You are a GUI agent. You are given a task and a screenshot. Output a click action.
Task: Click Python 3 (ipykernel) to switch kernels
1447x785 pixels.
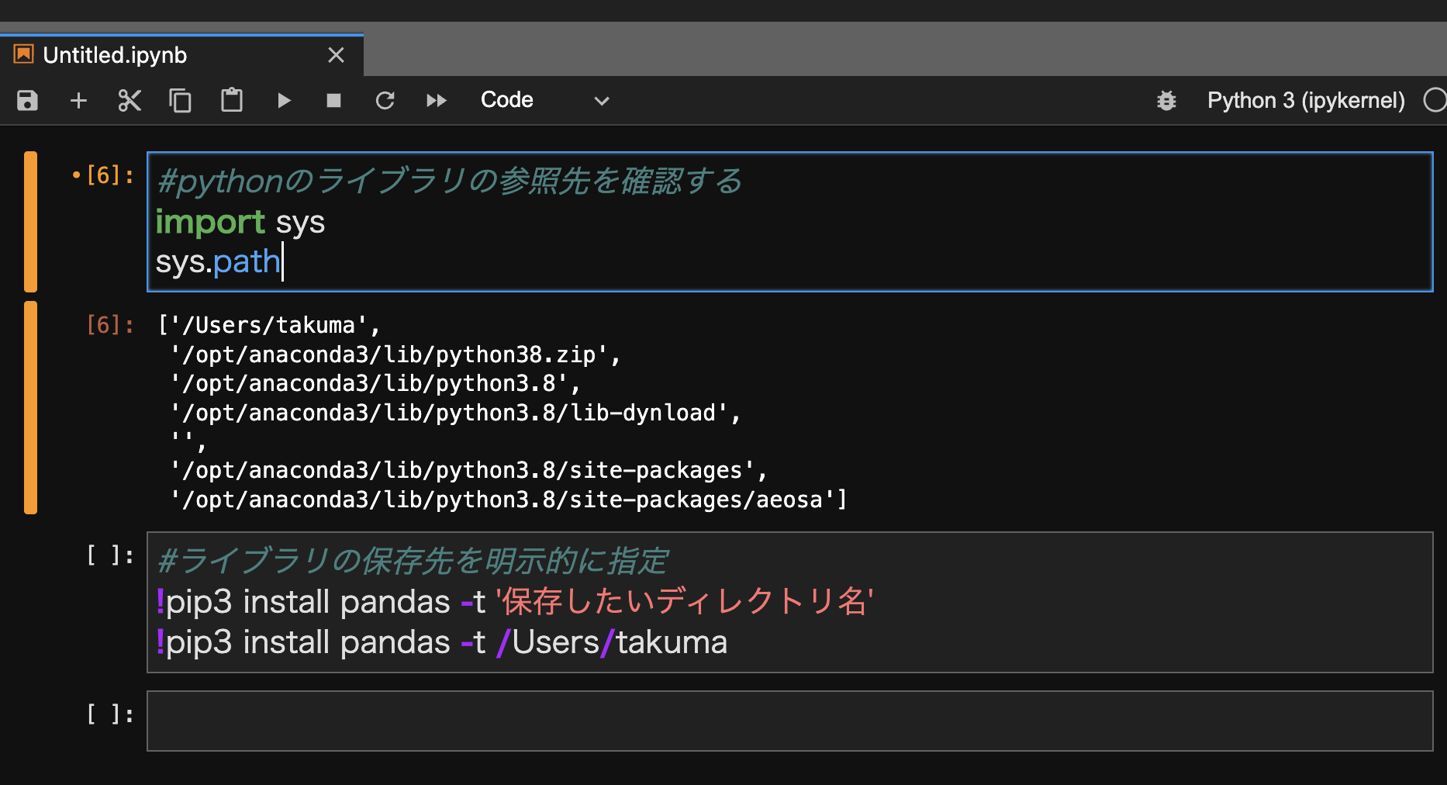tap(1305, 101)
